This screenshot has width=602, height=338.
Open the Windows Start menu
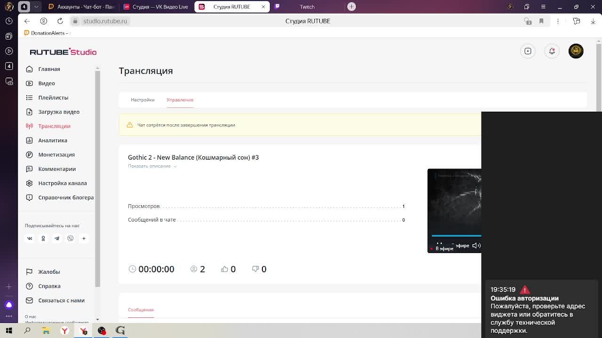click(9, 330)
